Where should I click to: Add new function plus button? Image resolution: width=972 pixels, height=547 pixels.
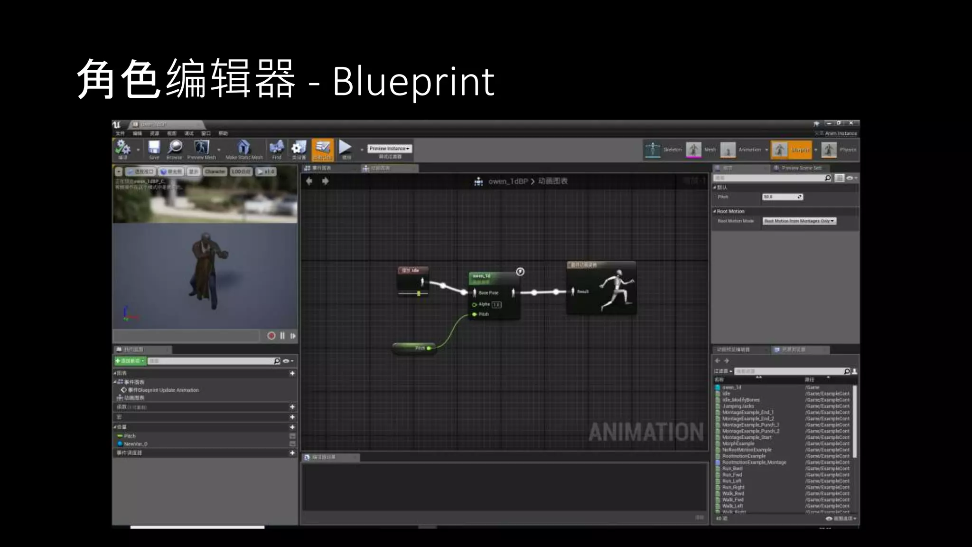[292, 407]
